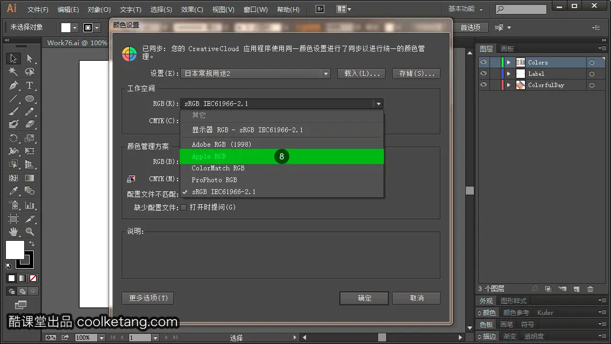Swap fill and stroke colors arrow
Image resolution: width=611 pixels, height=344 pixels.
[32, 243]
